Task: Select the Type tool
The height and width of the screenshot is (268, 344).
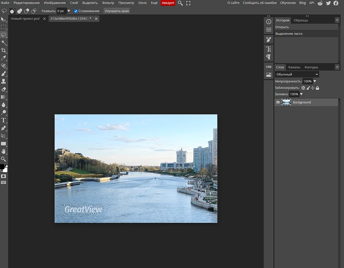Action: pos(4,120)
